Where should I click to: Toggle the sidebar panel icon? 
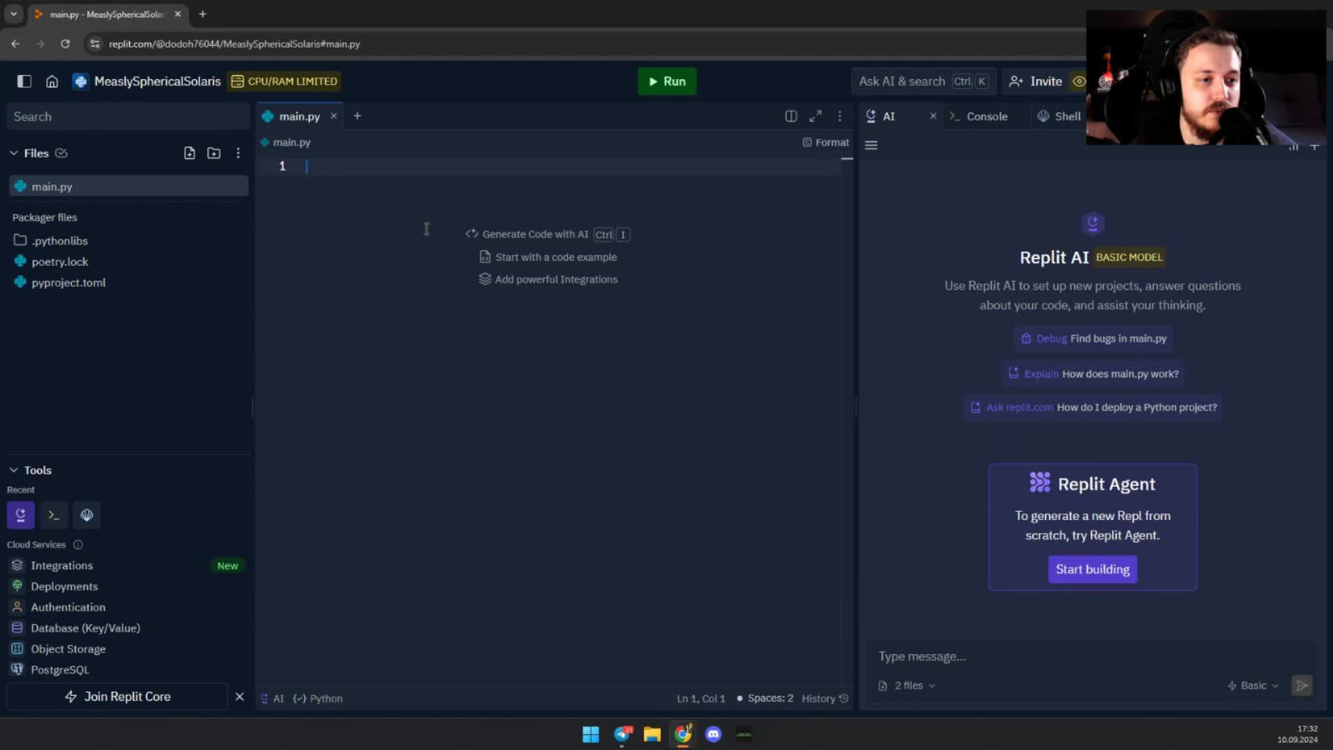[24, 81]
